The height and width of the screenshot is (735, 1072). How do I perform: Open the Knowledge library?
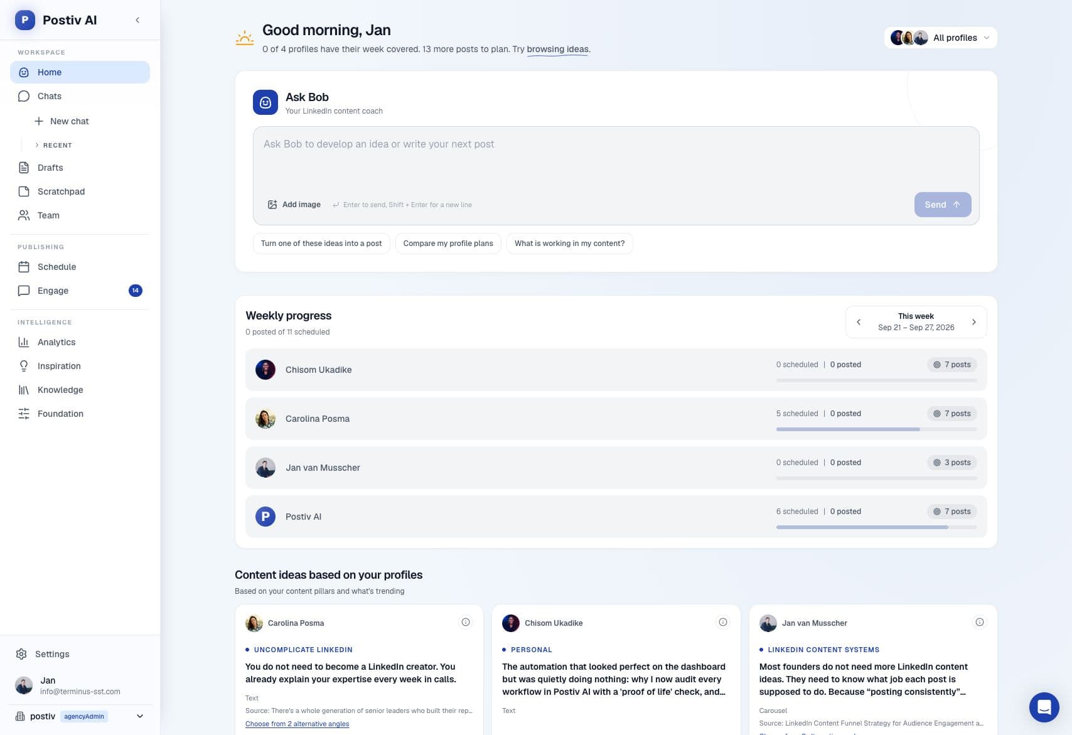pos(80,390)
